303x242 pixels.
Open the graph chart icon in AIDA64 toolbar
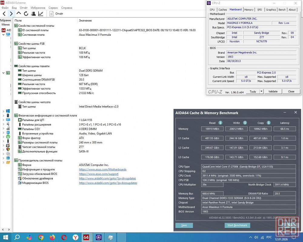(x=41, y=14)
